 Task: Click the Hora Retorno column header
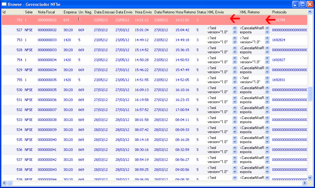[186, 12]
